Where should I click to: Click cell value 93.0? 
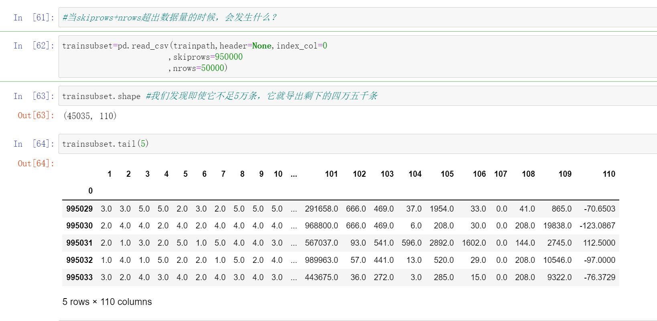point(358,243)
